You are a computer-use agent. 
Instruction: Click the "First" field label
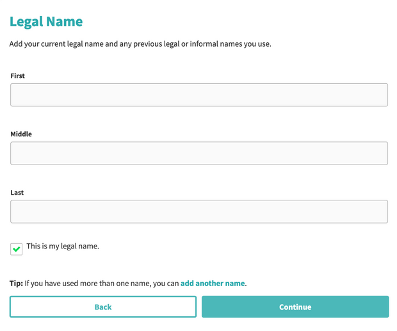[x=18, y=76]
